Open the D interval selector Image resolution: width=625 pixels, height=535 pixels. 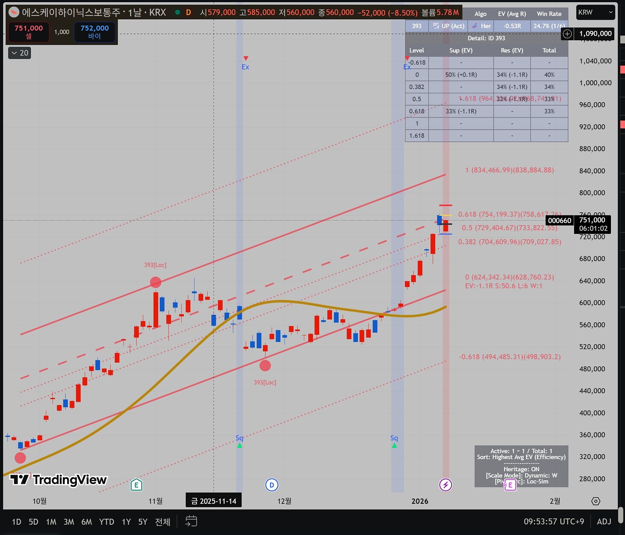pyautogui.click(x=188, y=12)
